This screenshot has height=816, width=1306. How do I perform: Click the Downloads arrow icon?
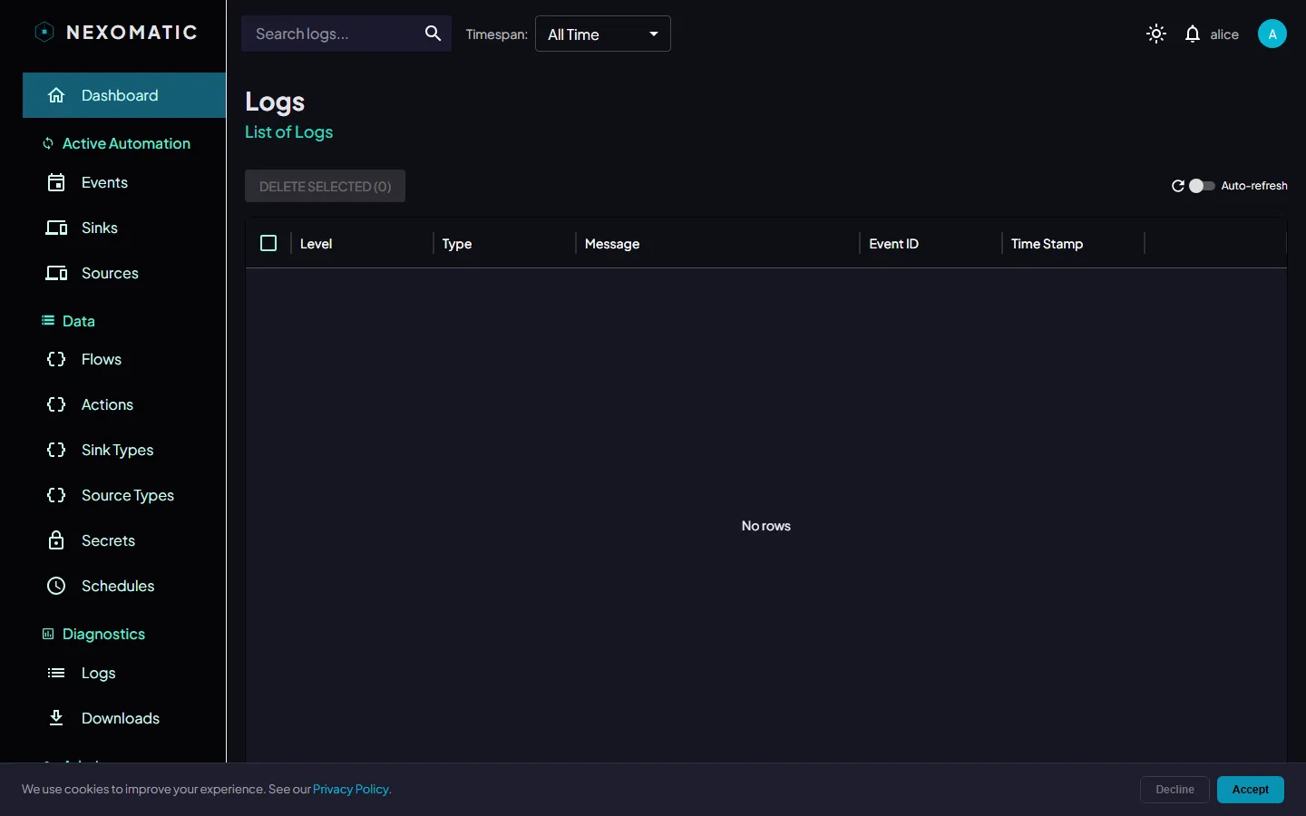point(56,718)
